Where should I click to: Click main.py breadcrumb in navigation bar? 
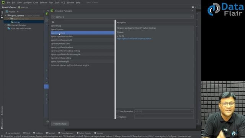click(23, 7)
